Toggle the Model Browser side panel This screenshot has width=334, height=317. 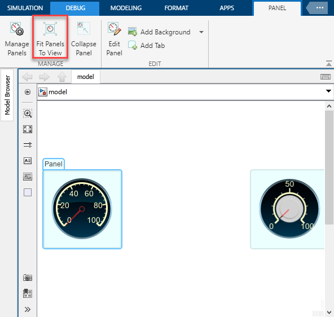pos(7,95)
